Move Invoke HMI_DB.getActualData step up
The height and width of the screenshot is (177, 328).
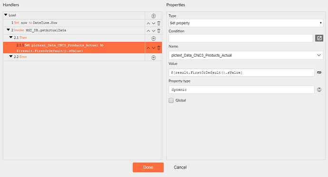pyautogui.click(x=148, y=31)
